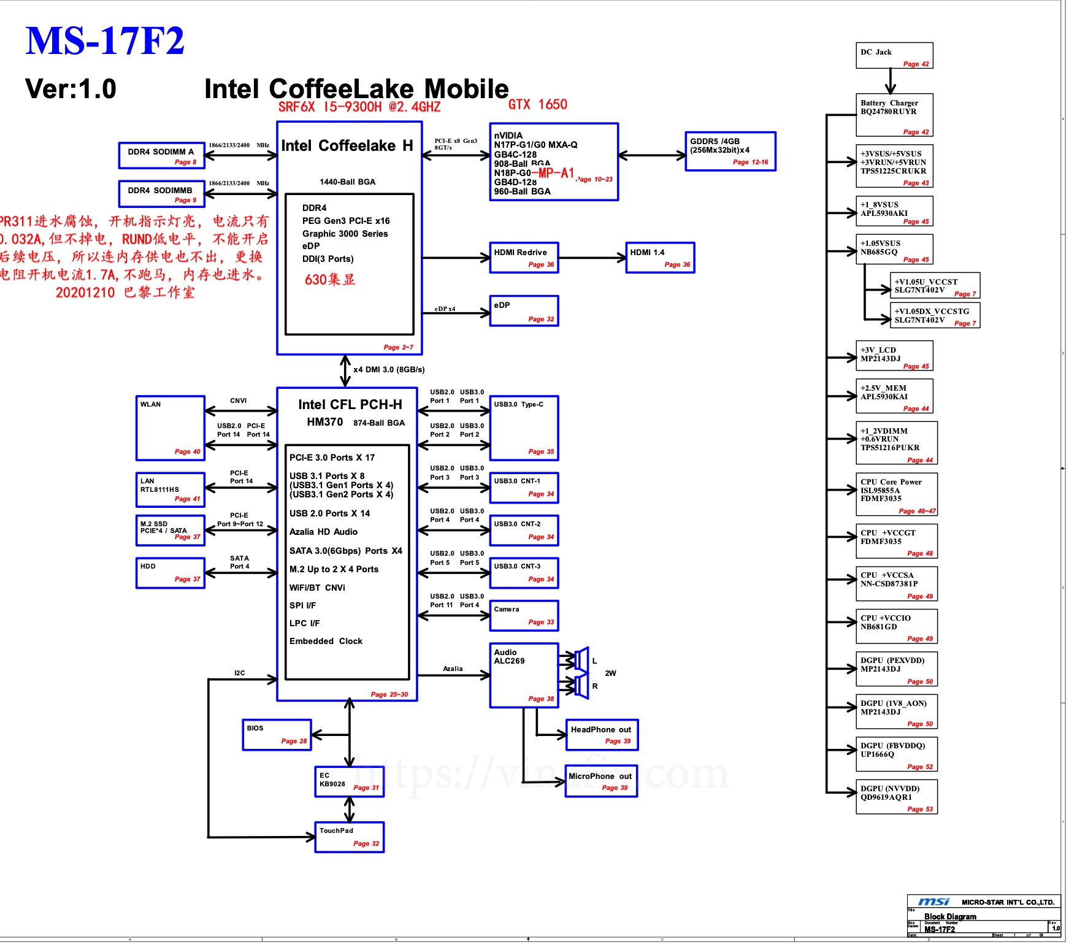1077x947 pixels.
Task: Click the CPU Core Power ISL95855A block
Action: pyautogui.click(x=897, y=494)
